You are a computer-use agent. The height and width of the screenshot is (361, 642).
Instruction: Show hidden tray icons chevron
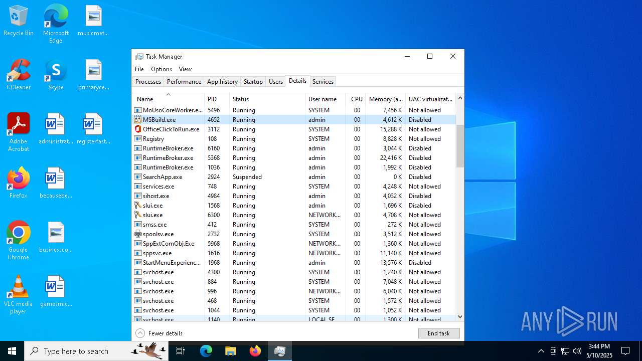(541, 351)
